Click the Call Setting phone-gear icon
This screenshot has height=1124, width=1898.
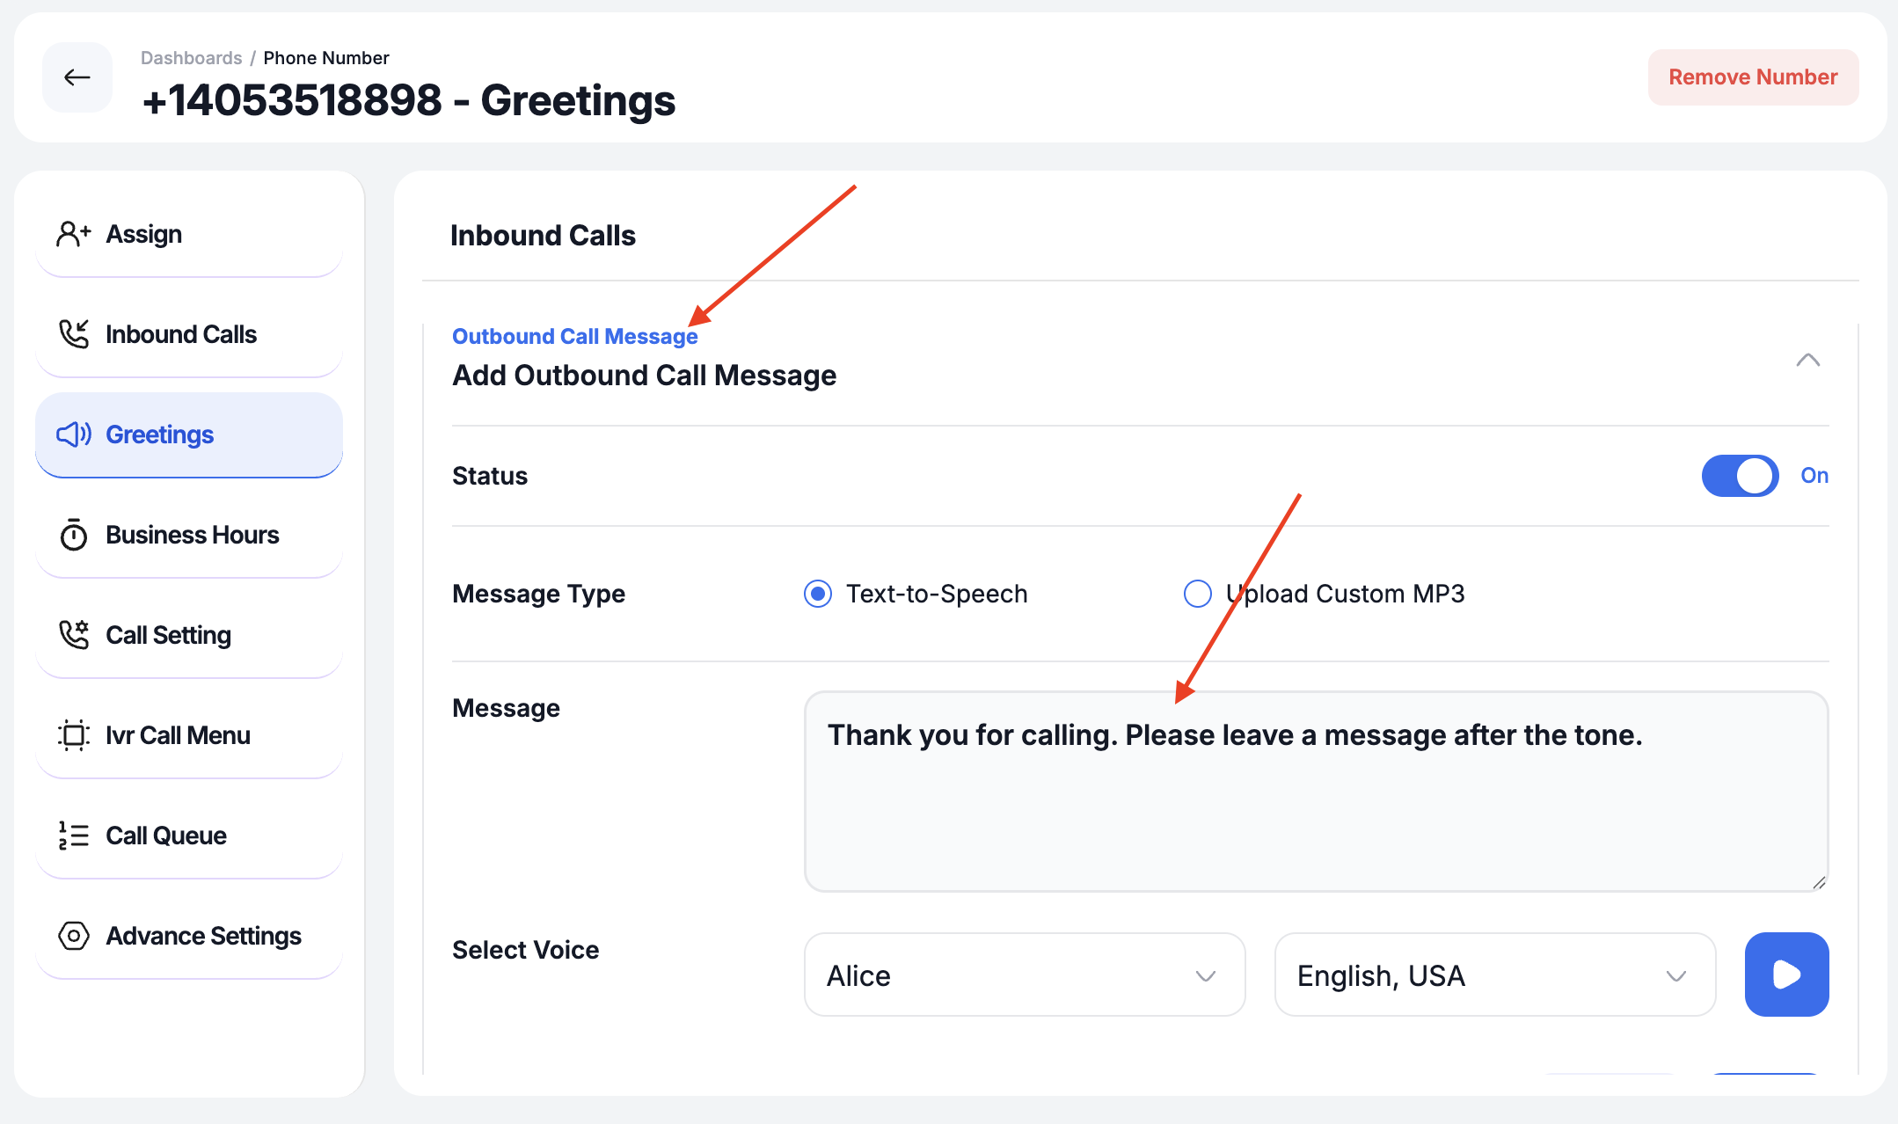(74, 635)
